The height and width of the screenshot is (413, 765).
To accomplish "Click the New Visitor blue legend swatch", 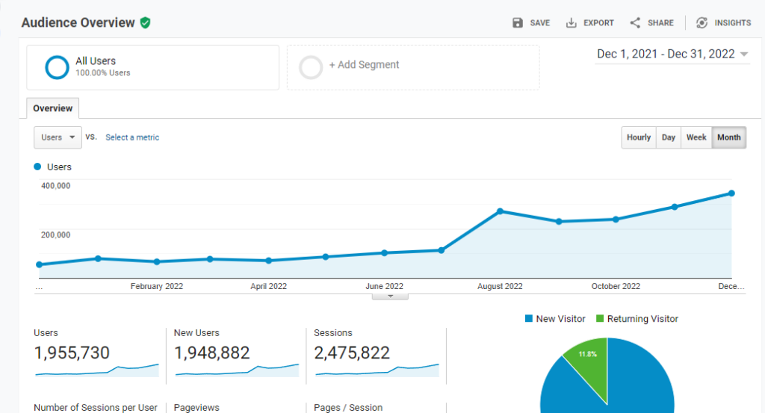I will (528, 318).
